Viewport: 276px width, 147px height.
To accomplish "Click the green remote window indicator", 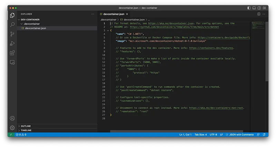I will tap(11, 135).
